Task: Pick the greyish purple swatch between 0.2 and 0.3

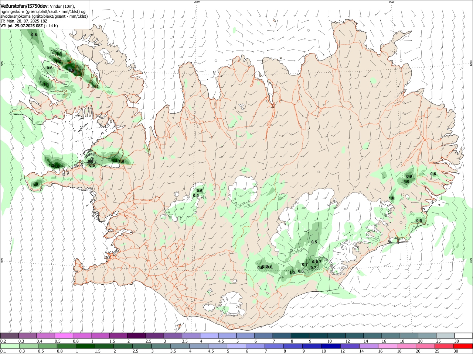Action: [x=9, y=336]
